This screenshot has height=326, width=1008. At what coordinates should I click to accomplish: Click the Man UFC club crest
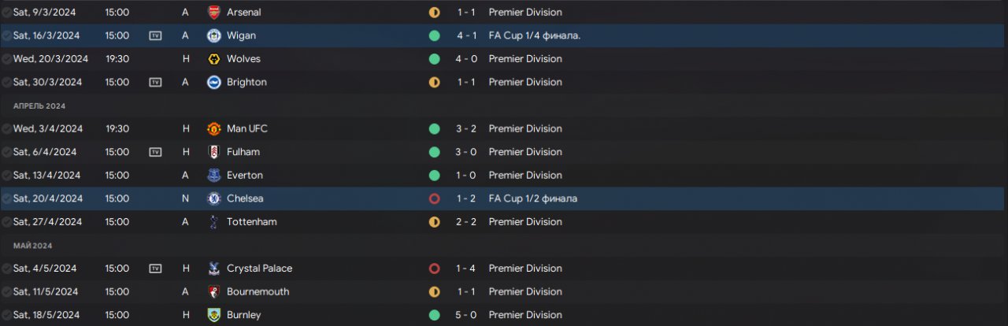[213, 128]
